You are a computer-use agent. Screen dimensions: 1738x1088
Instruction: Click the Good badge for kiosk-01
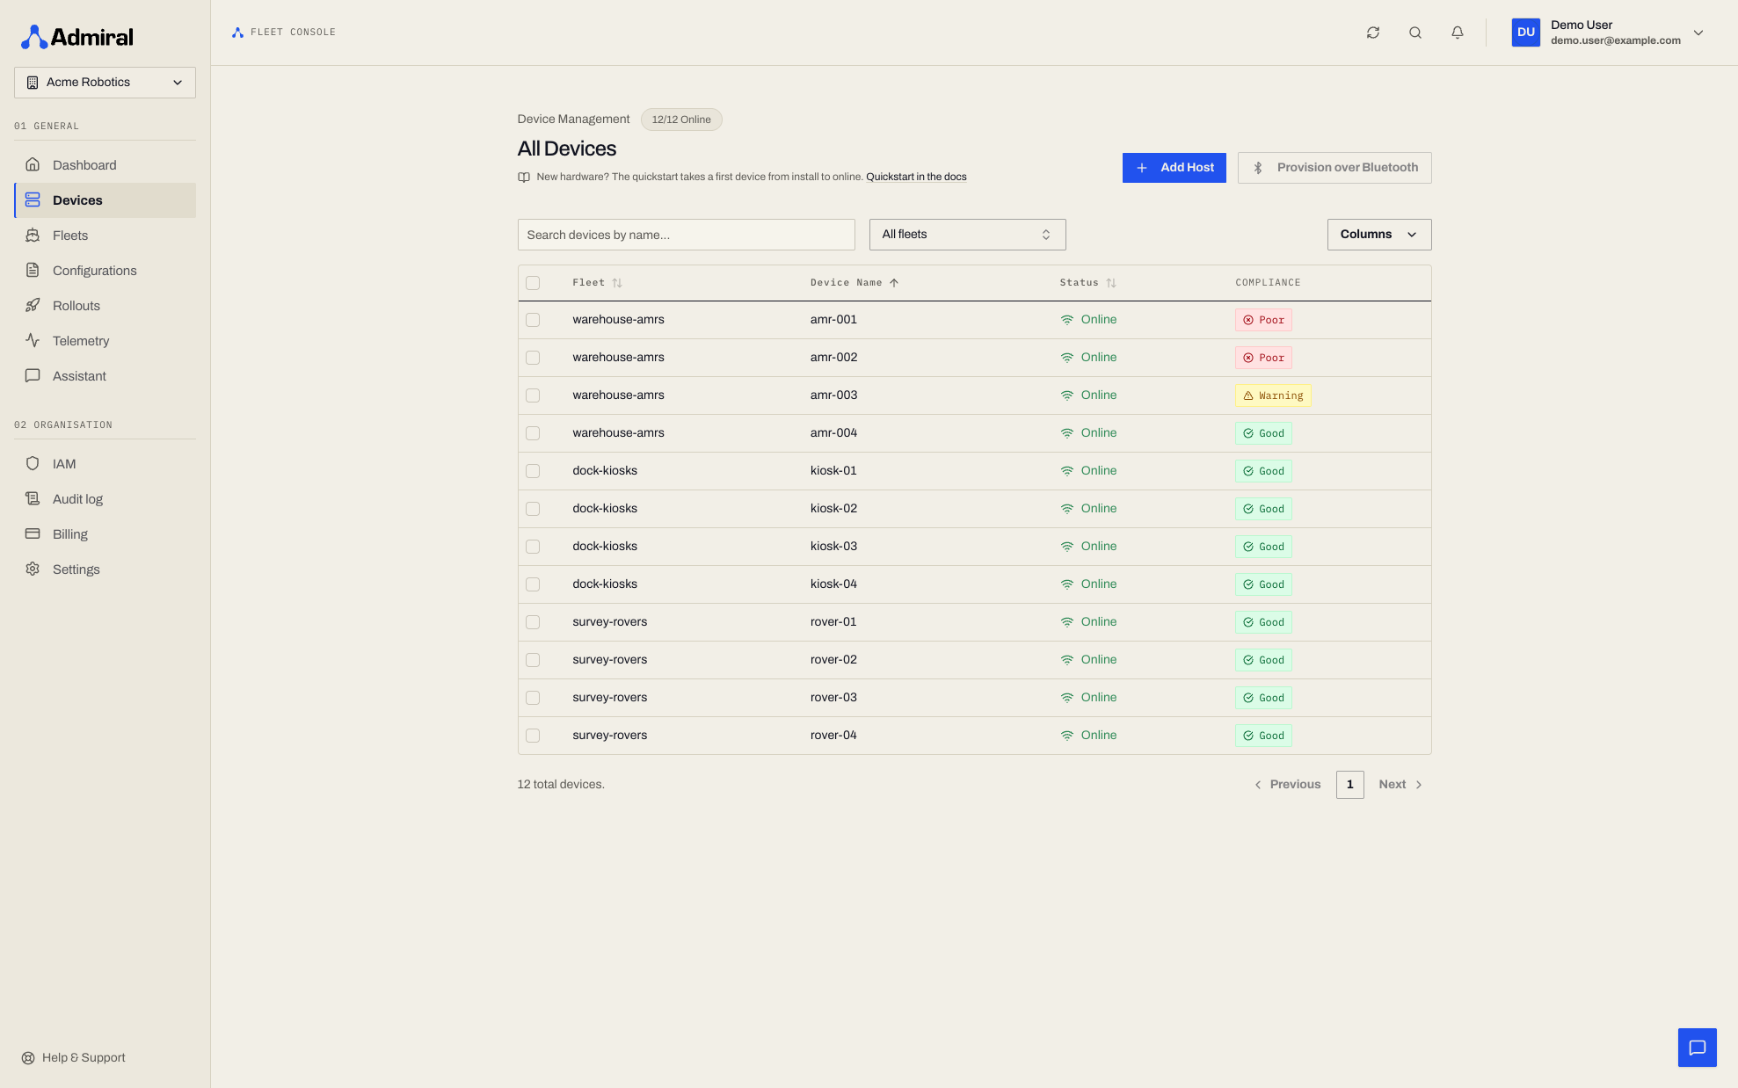tap(1263, 471)
